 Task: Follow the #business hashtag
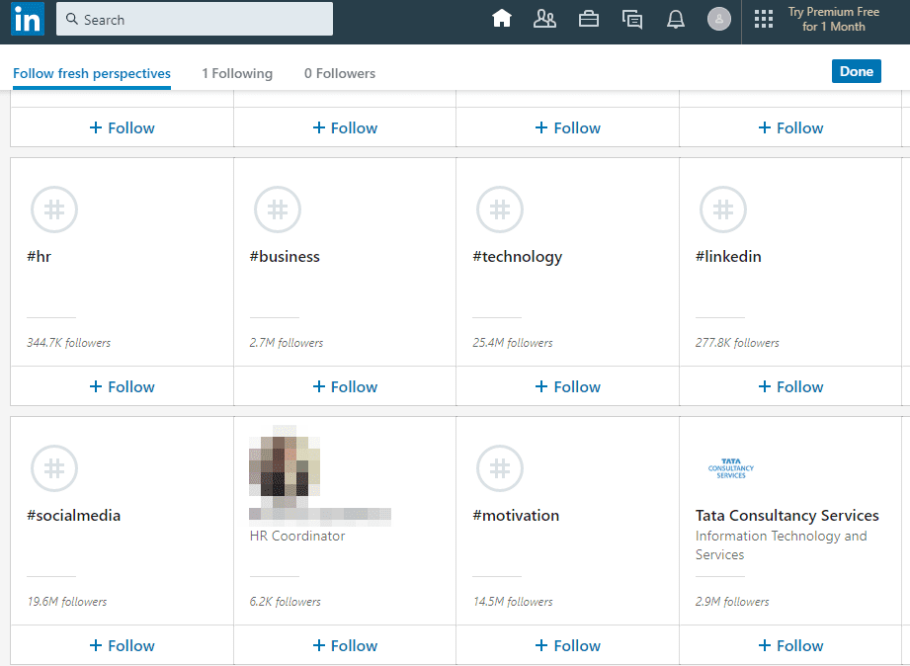(x=344, y=386)
